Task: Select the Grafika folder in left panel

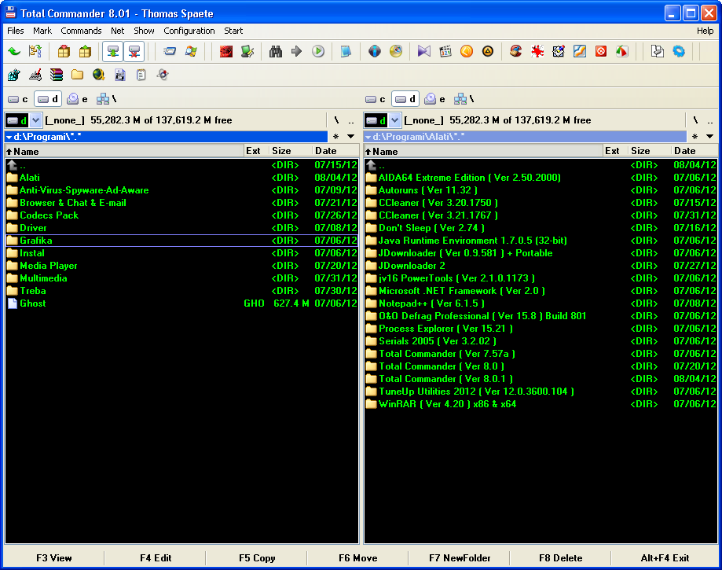Action: (181, 241)
